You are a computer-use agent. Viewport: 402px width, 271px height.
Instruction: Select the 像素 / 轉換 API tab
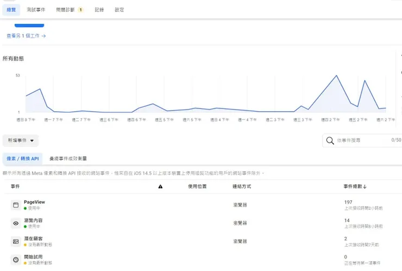pos(23,159)
